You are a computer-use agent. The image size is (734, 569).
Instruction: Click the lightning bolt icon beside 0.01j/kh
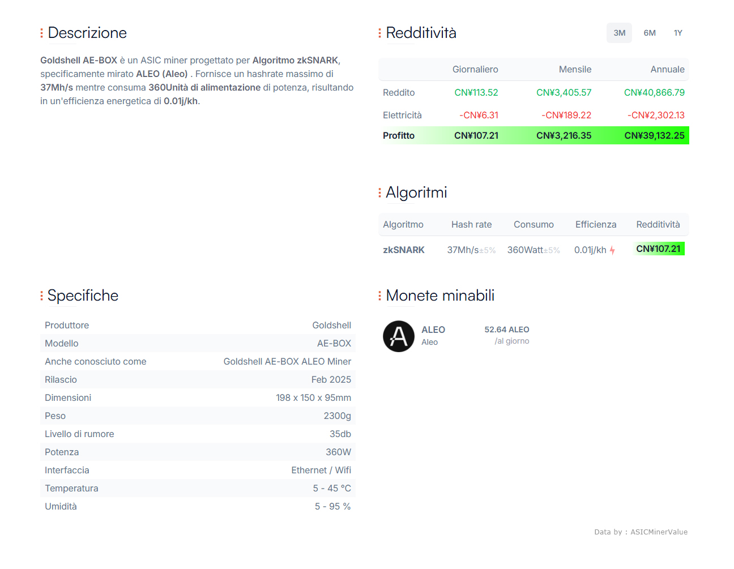pos(612,250)
